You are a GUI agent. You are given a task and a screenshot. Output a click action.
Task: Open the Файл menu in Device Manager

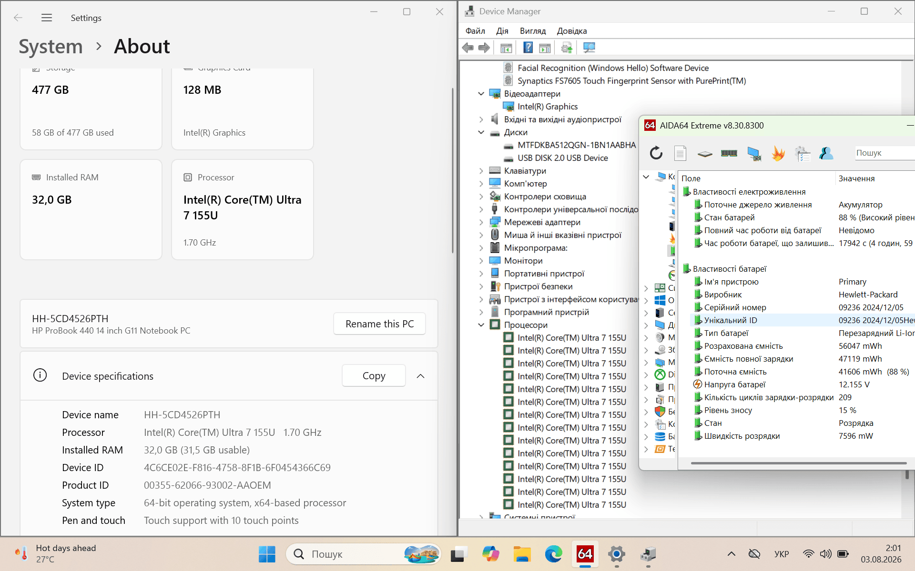(x=475, y=31)
